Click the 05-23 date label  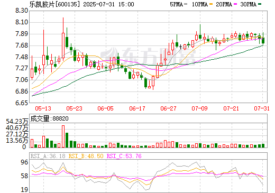pos(75,108)
